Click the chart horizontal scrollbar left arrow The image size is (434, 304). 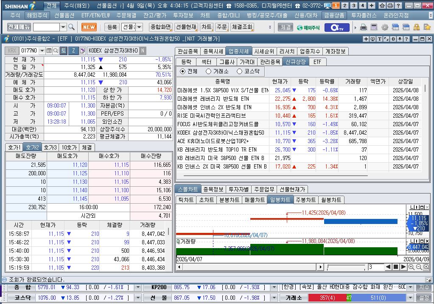click(179, 267)
